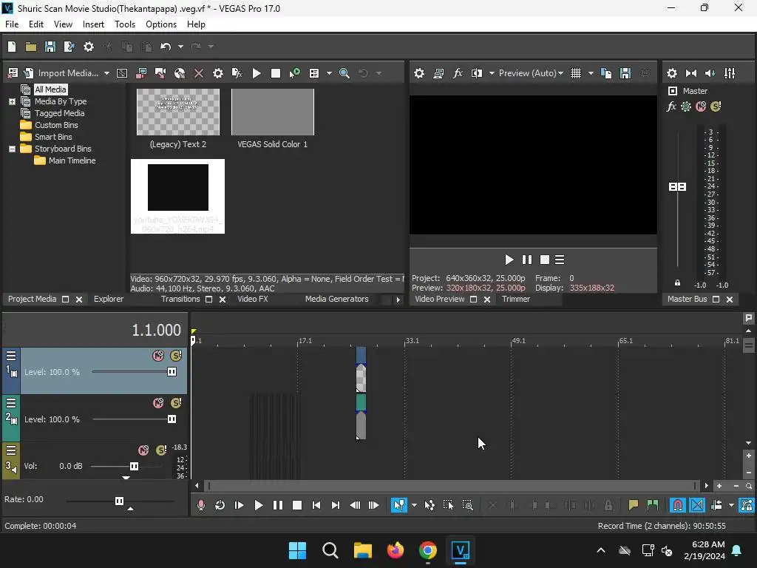Select All Media bin
Viewport: 757px width, 568px height.
(50, 89)
